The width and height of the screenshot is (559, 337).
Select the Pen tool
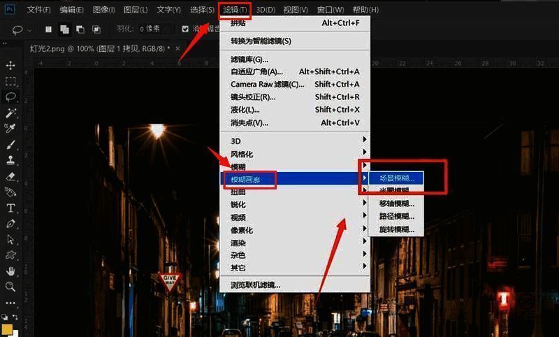click(x=10, y=224)
